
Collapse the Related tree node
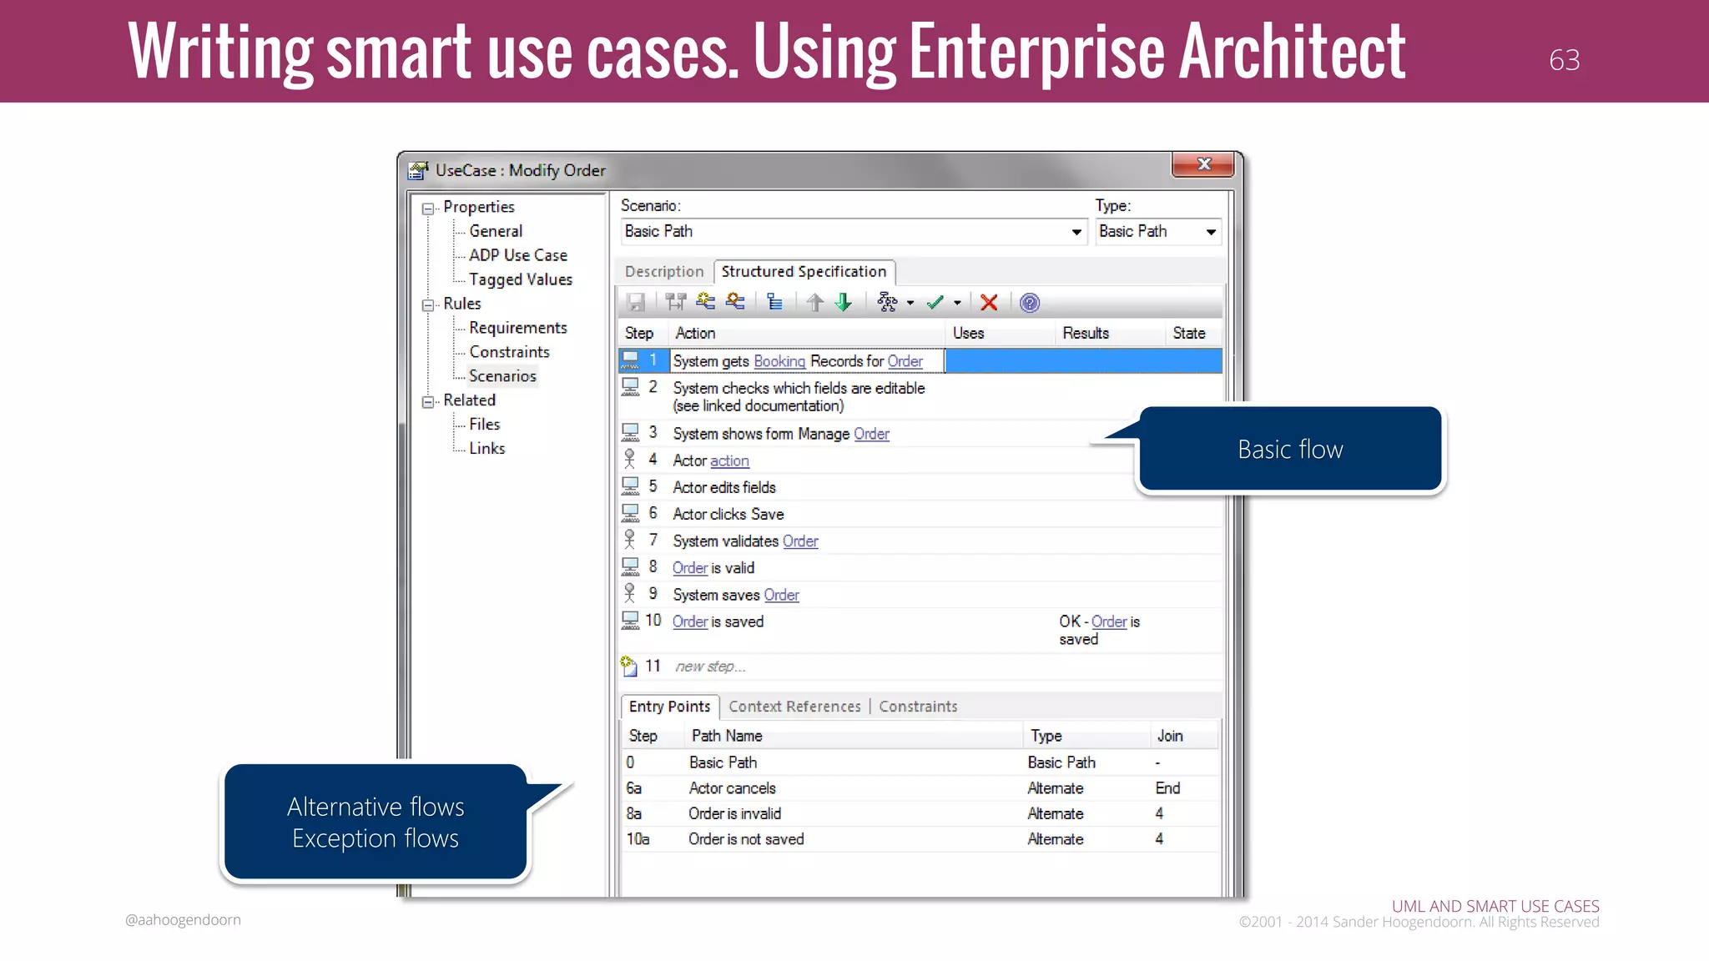coord(428,402)
